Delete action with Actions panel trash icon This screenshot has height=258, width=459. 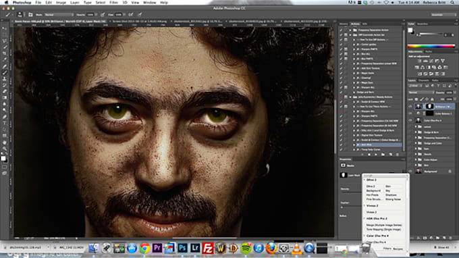[x=397, y=155]
